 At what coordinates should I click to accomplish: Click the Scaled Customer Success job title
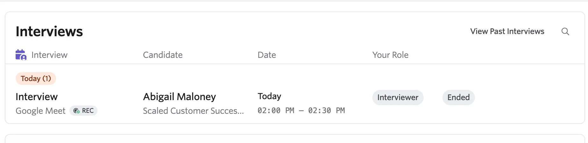[x=193, y=111]
